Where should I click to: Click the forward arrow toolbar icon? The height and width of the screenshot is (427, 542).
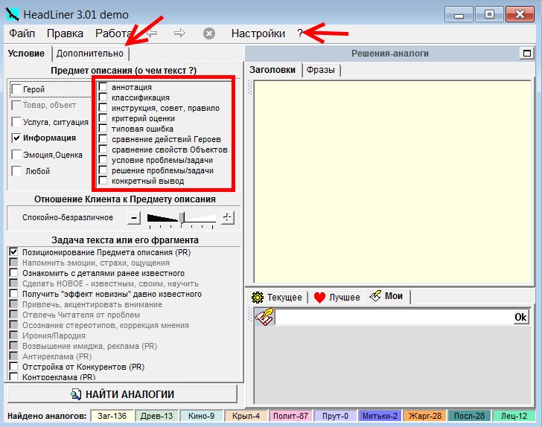click(179, 33)
